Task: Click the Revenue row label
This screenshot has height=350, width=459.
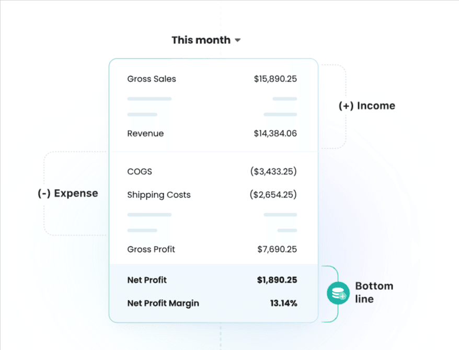Action: (x=145, y=134)
